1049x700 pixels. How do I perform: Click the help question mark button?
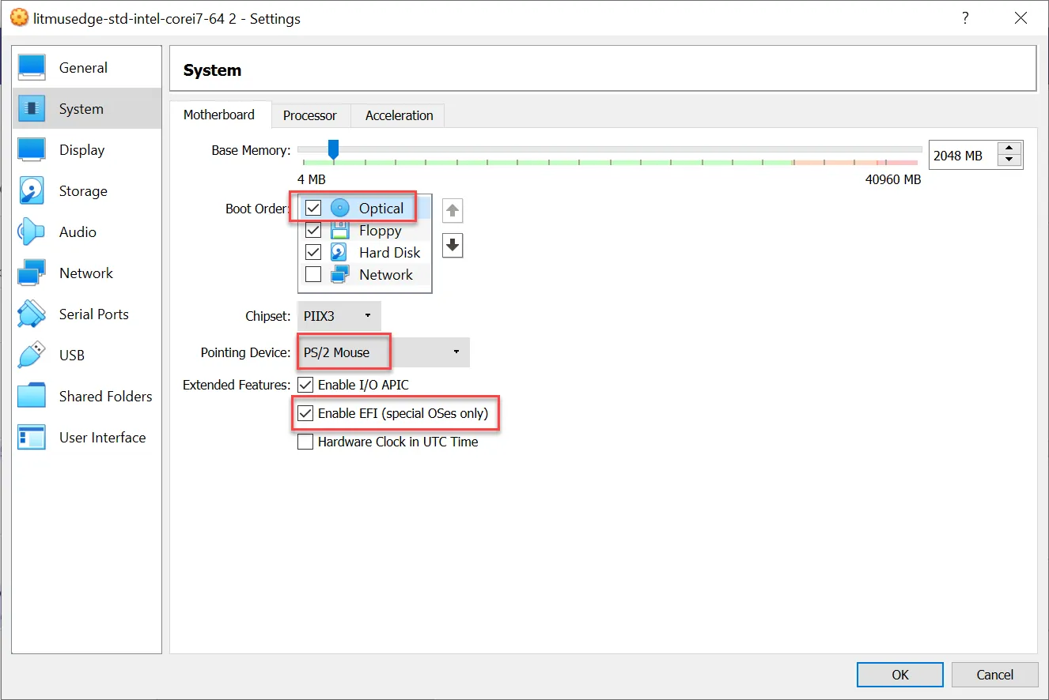point(965,18)
